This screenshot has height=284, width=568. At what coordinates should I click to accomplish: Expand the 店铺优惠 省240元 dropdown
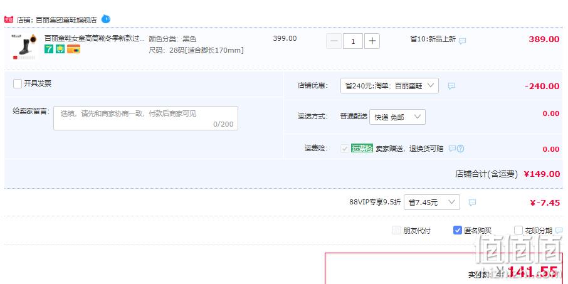pyautogui.click(x=389, y=85)
